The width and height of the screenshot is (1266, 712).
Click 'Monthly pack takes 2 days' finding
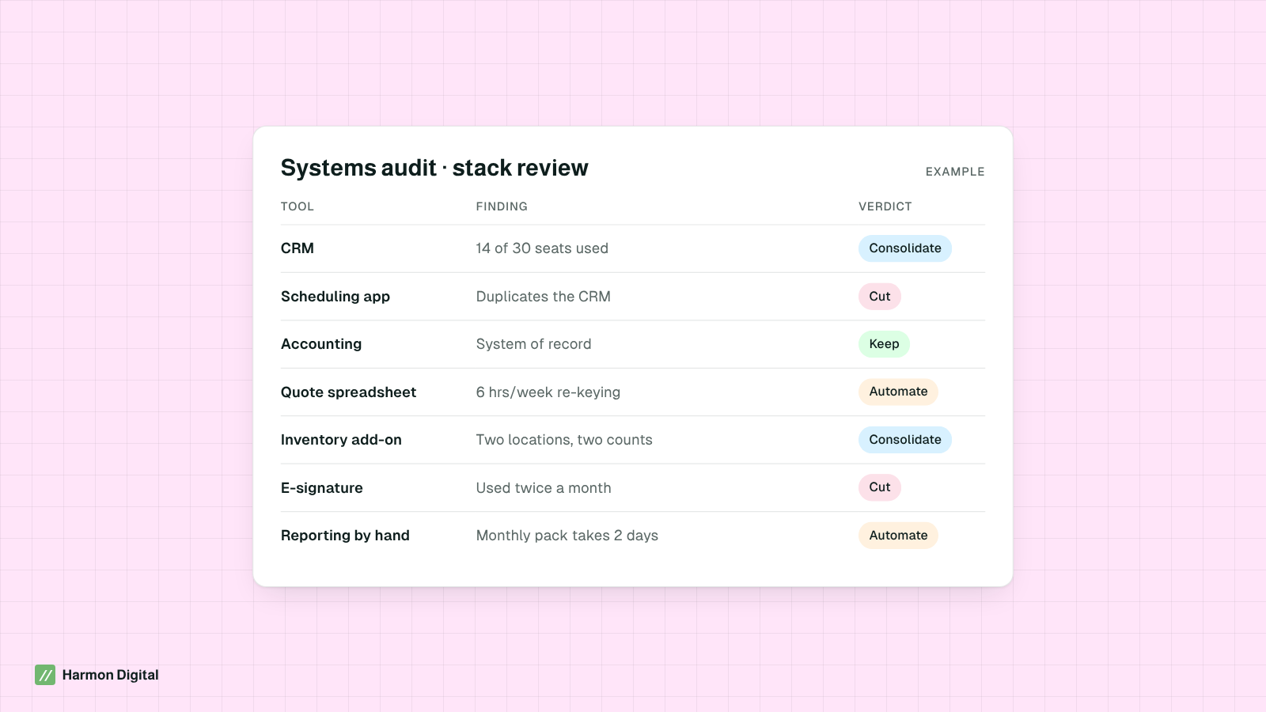tap(567, 536)
